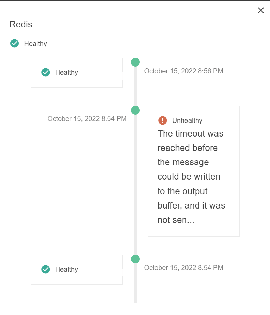
Task: Click the Redis panel title
Action: coord(21,24)
